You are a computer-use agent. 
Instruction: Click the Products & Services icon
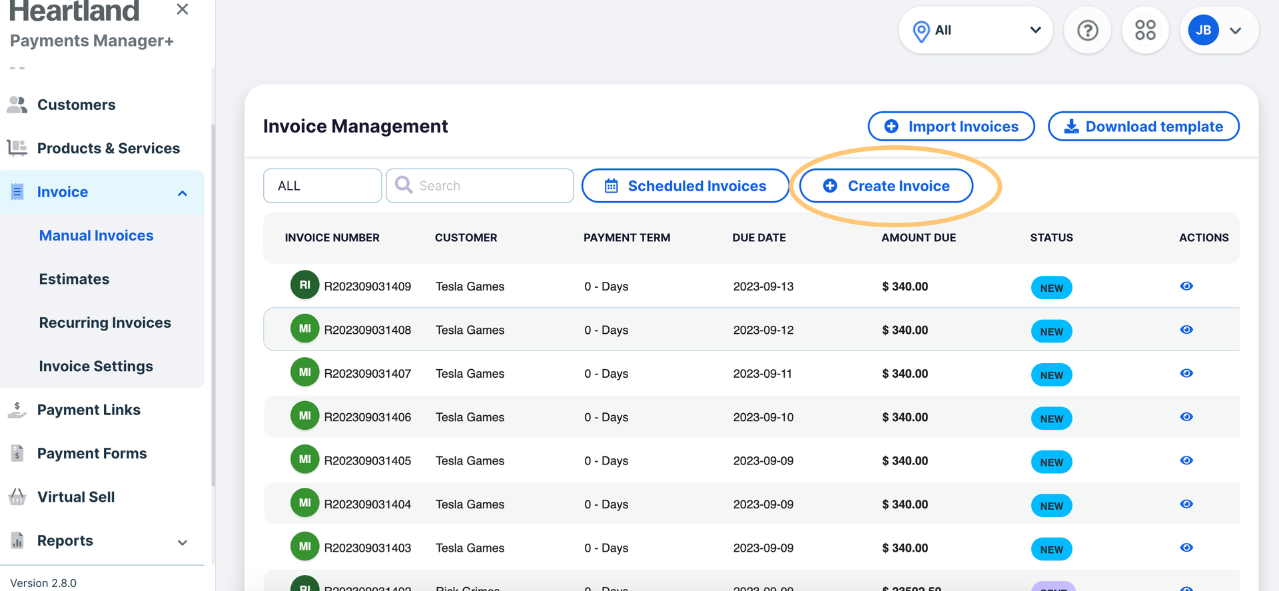coord(17,148)
